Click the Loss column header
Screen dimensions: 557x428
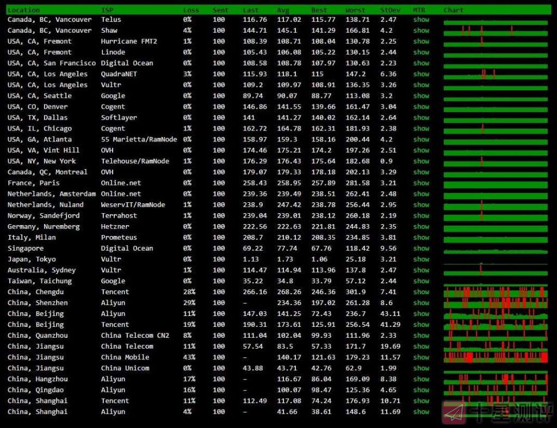191,10
